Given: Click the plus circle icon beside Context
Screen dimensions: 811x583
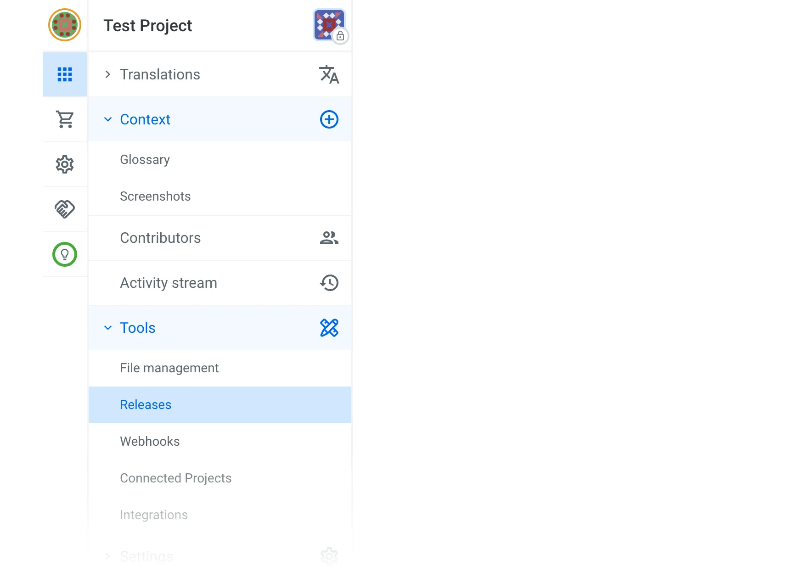Looking at the screenshot, I should [329, 119].
